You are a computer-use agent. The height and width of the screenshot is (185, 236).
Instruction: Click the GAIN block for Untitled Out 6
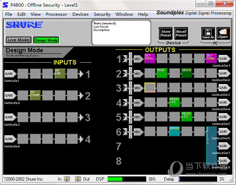pyautogui.click(x=224, y=132)
